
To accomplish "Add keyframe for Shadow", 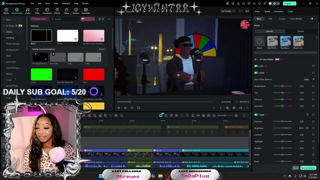I will tap(313, 148).
